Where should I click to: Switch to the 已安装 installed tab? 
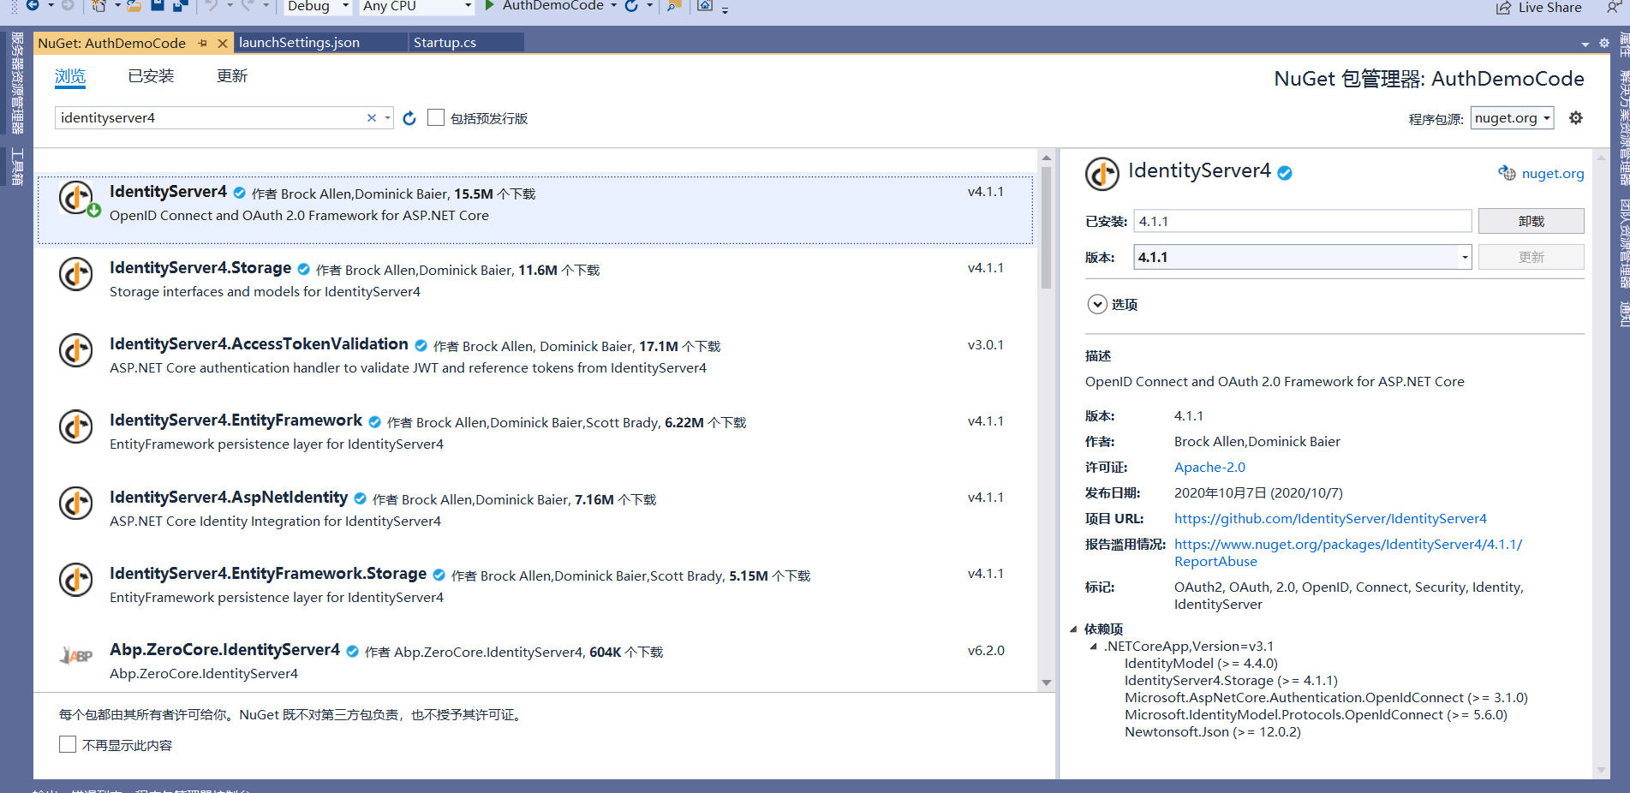(x=151, y=76)
